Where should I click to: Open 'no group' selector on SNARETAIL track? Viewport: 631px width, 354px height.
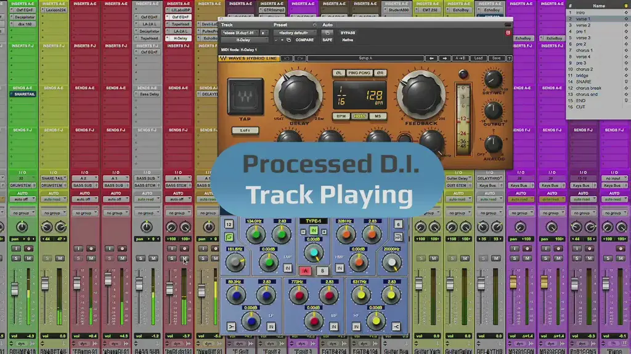pos(53,213)
